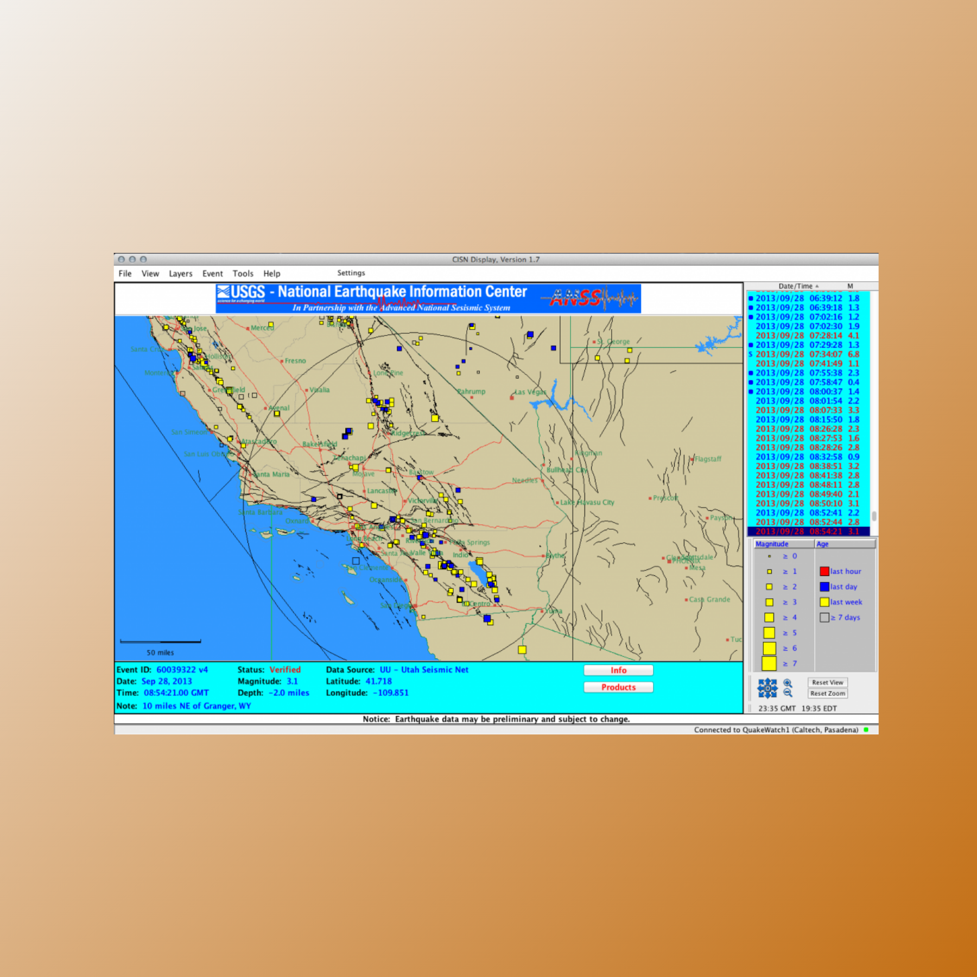The height and width of the screenshot is (977, 977).
Task: Click the USGS logo in the banner
Action: [241, 294]
